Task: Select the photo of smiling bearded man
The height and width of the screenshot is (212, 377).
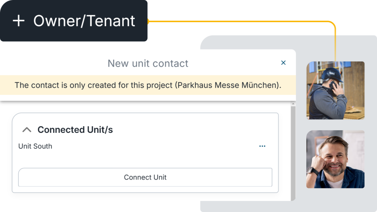Action: coord(335,159)
